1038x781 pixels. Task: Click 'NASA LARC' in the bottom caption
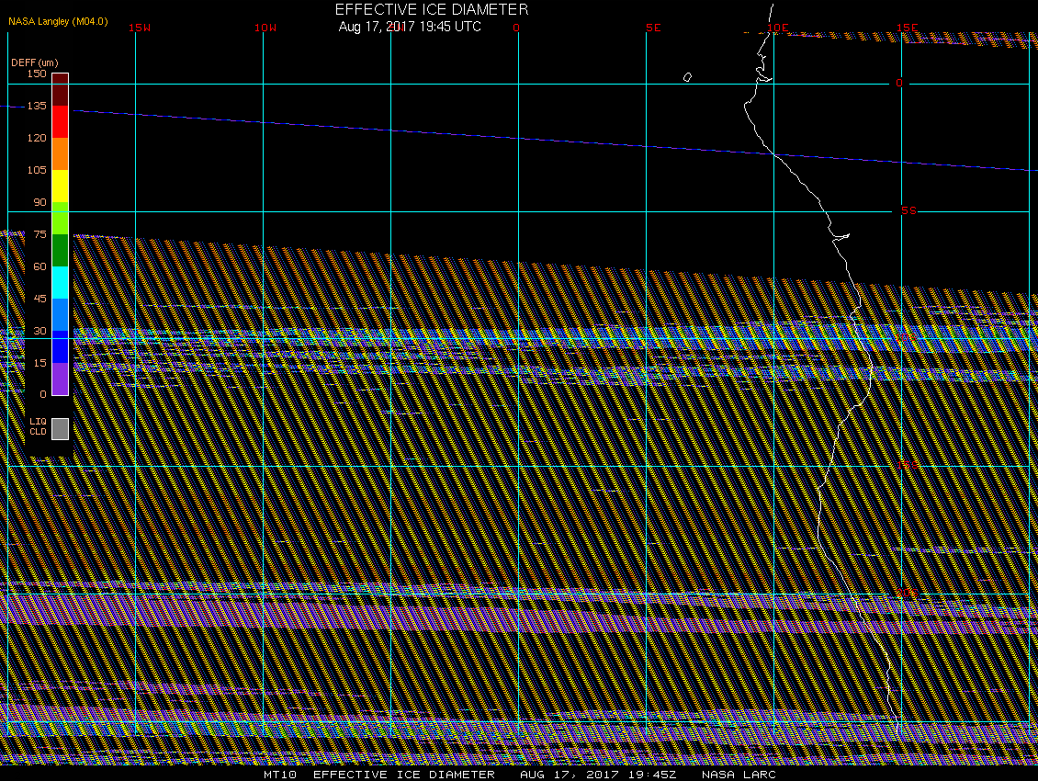pyautogui.click(x=739, y=775)
